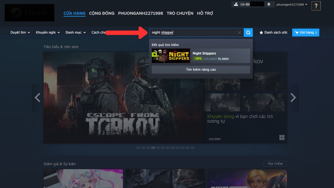Open the Night Shippers search result
This screenshot has width=334, height=188.
tap(201, 56)
